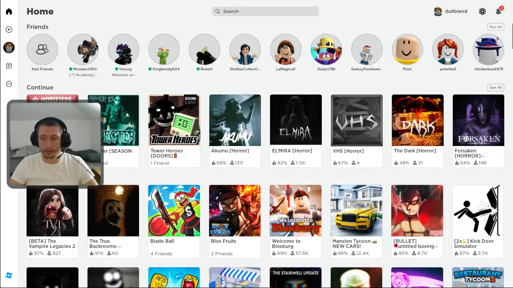Click the Roblox Studio icon in sidebar
This screenshot has height=288, width=513.
9,275
